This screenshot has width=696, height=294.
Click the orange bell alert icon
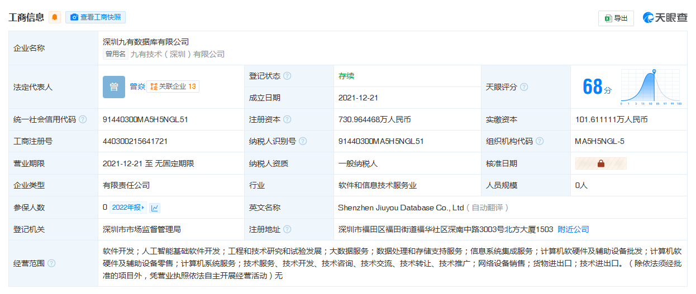click(x=55, y=17)
